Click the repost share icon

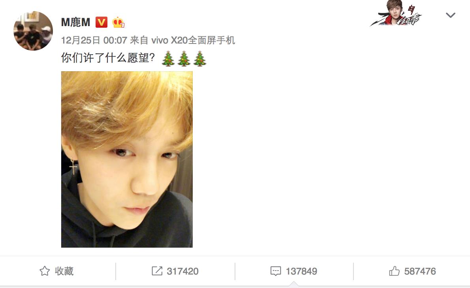click(x=157, y=271)
